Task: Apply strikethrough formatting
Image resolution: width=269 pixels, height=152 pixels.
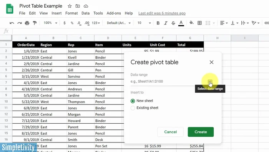Action: [x=173, y=23]
